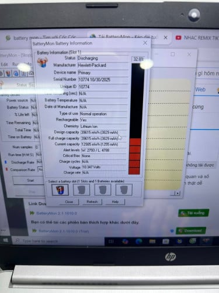The height and width of the screenshot is (293, 219).
Task: Click the green Tải xuống download button
Action: pos(194,213)
